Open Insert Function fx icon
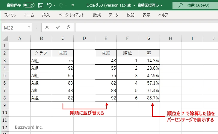 point(68,27)
